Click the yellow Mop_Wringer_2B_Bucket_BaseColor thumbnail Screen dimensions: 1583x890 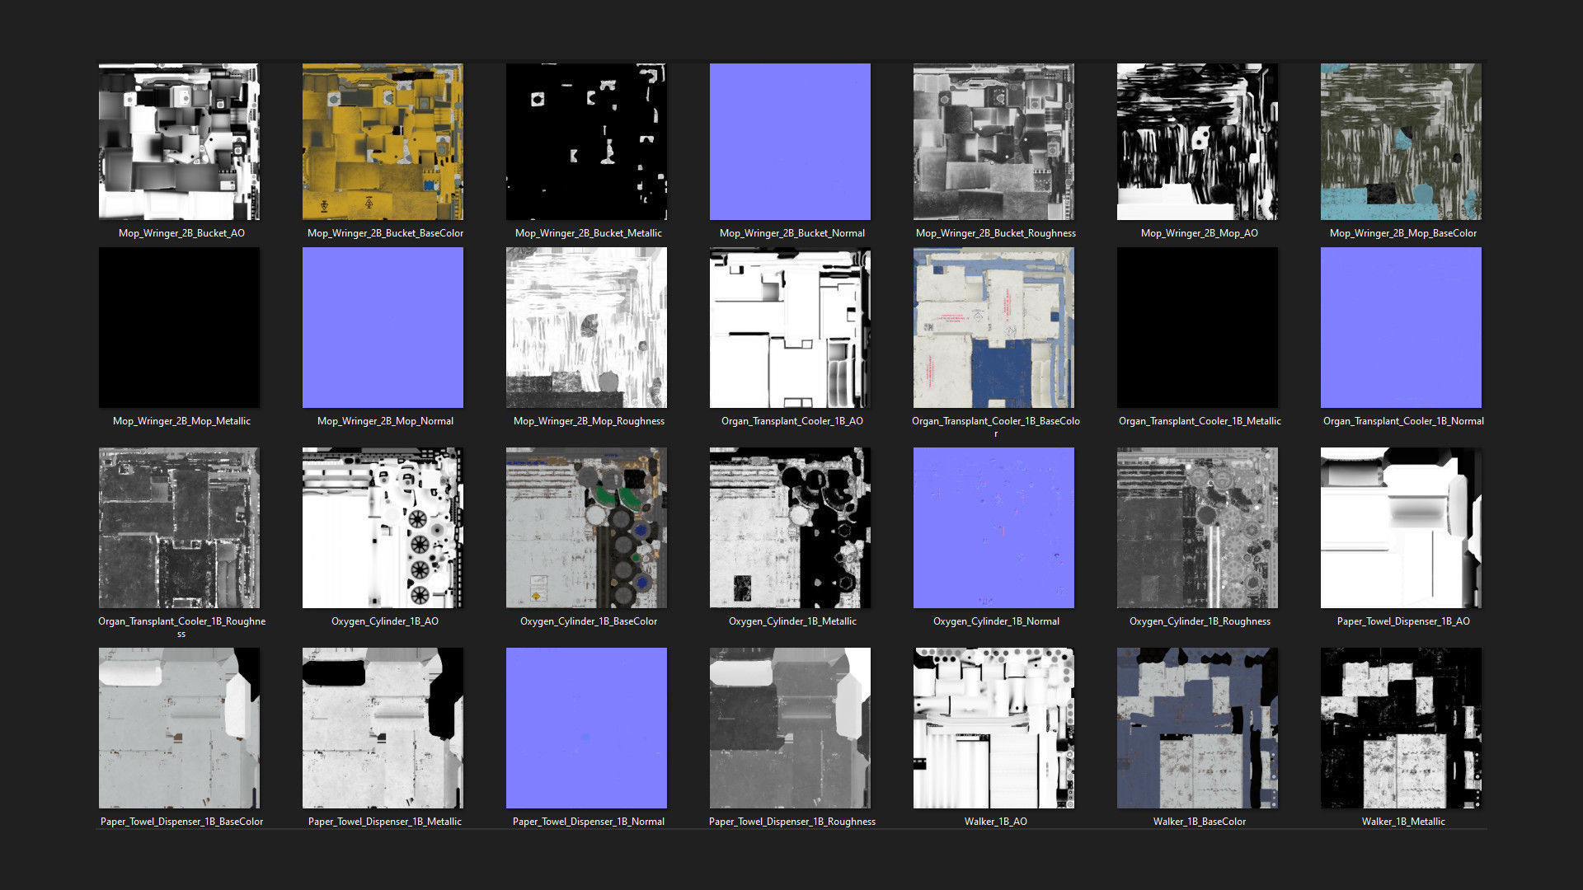pyautogui.click(x=383, y=142)
